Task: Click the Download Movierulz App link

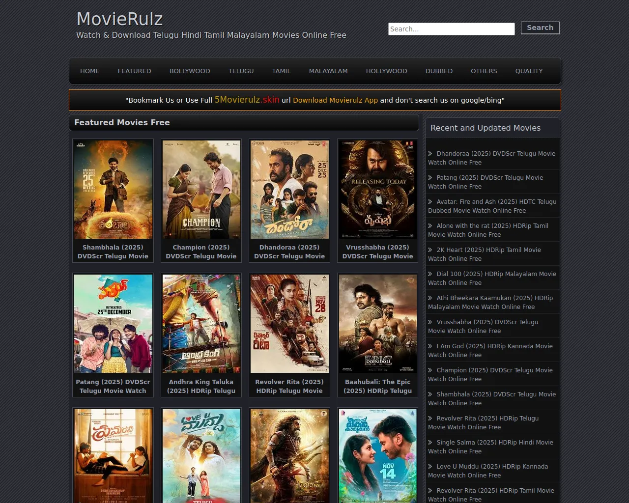Action: (335, 100)
